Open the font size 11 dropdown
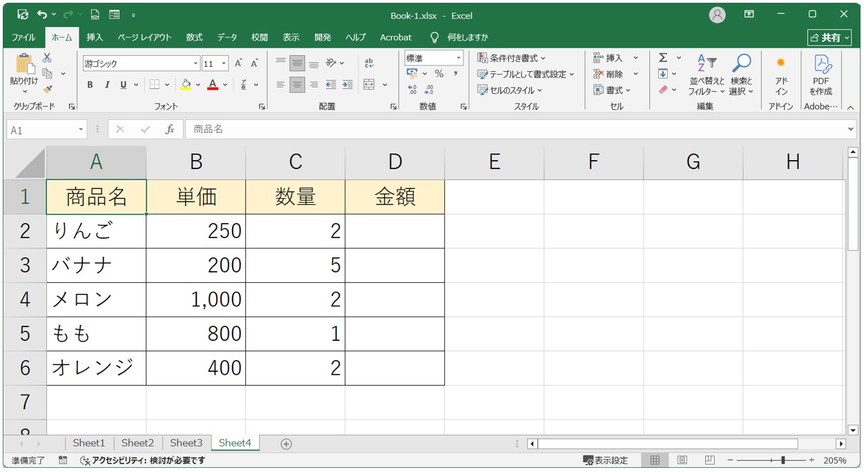Viewport: 864px width, 472px height. pyautogui.click(x=224, y=63)
